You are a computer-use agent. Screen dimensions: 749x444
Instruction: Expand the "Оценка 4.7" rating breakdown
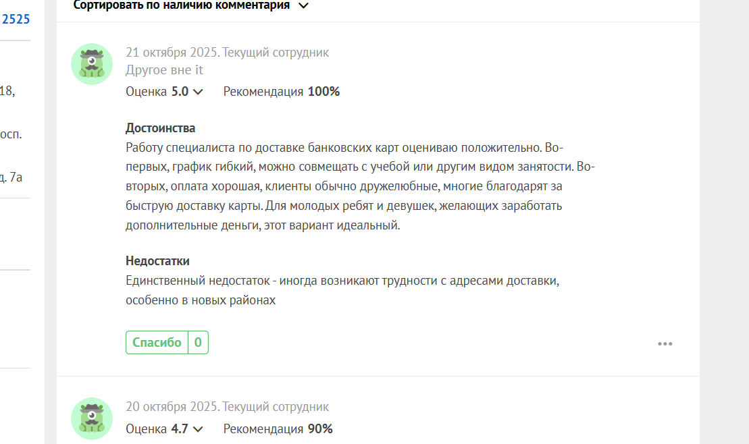(x=197, y=429)
